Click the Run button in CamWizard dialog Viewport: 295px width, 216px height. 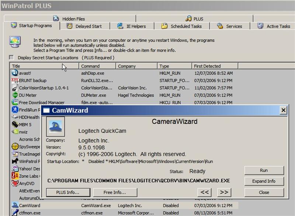coord(264,170)
